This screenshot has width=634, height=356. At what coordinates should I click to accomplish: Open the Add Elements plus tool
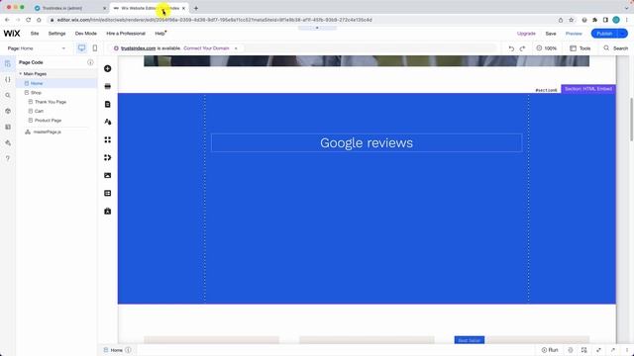coord(108,68)
